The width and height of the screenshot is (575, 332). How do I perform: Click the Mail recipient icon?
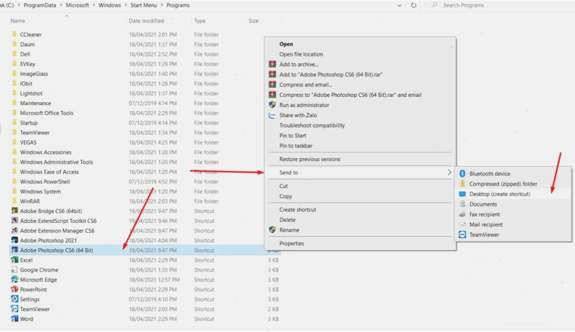click(x=462, y=224)
